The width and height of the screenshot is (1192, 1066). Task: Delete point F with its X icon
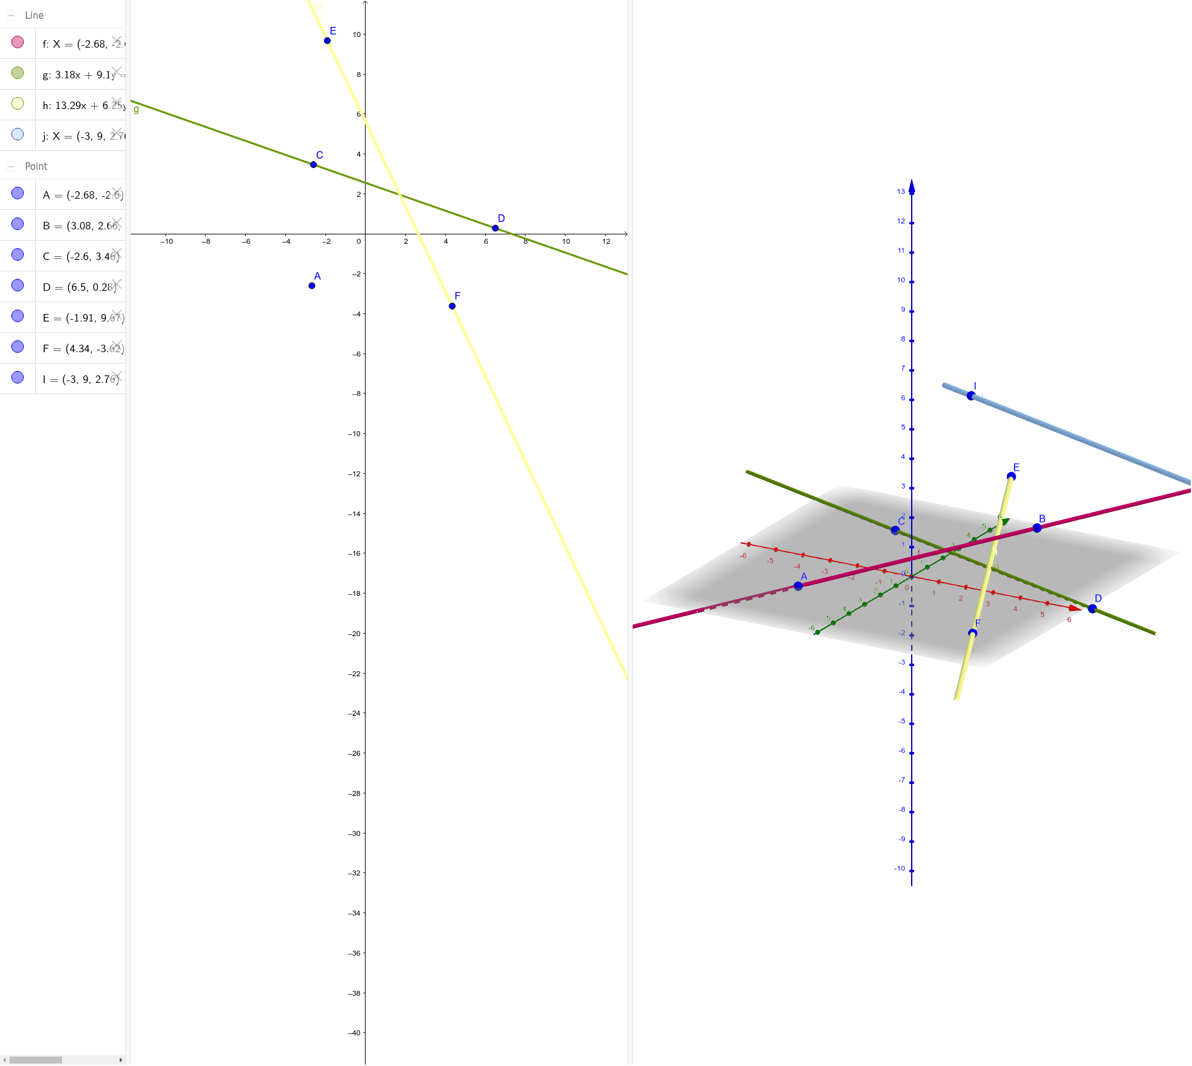117,345
